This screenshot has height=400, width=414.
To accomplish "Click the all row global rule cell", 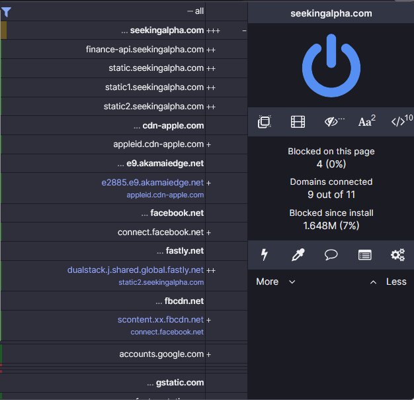I will 226,11.
